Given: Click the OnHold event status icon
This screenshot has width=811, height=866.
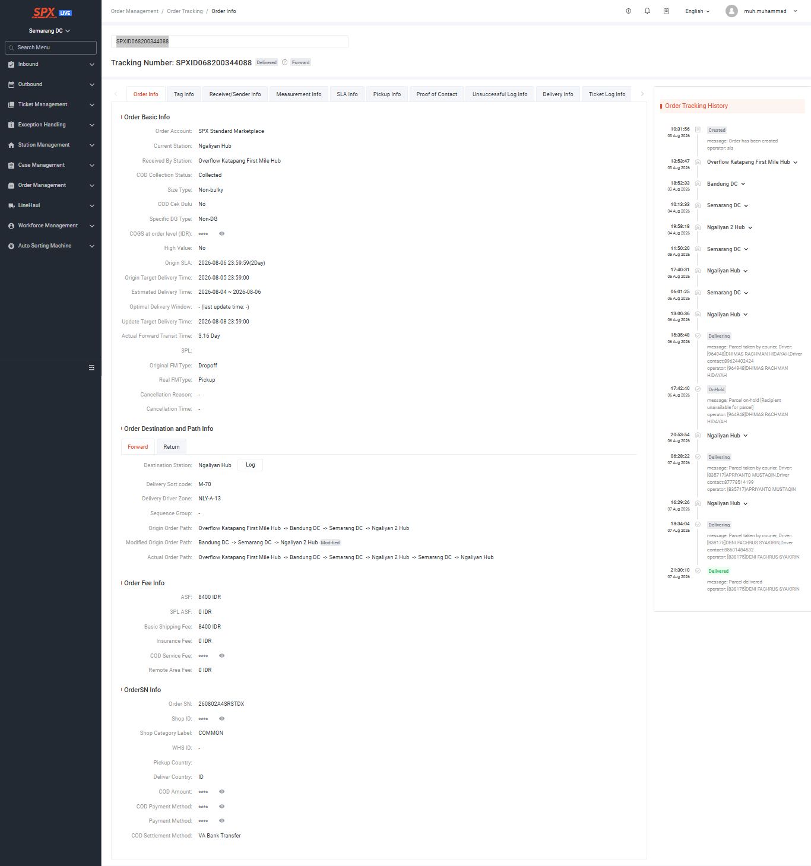Looking at the screenshot, I should pos(698,389).
